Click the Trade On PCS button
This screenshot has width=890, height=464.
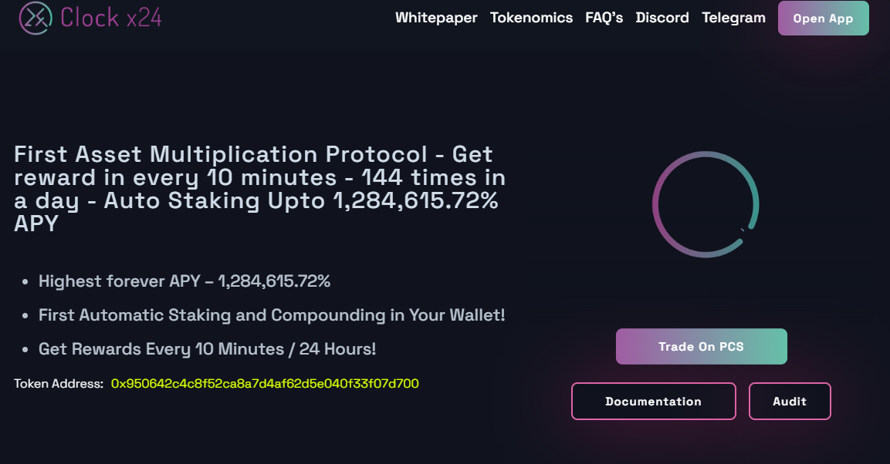[x=701, y=347]
